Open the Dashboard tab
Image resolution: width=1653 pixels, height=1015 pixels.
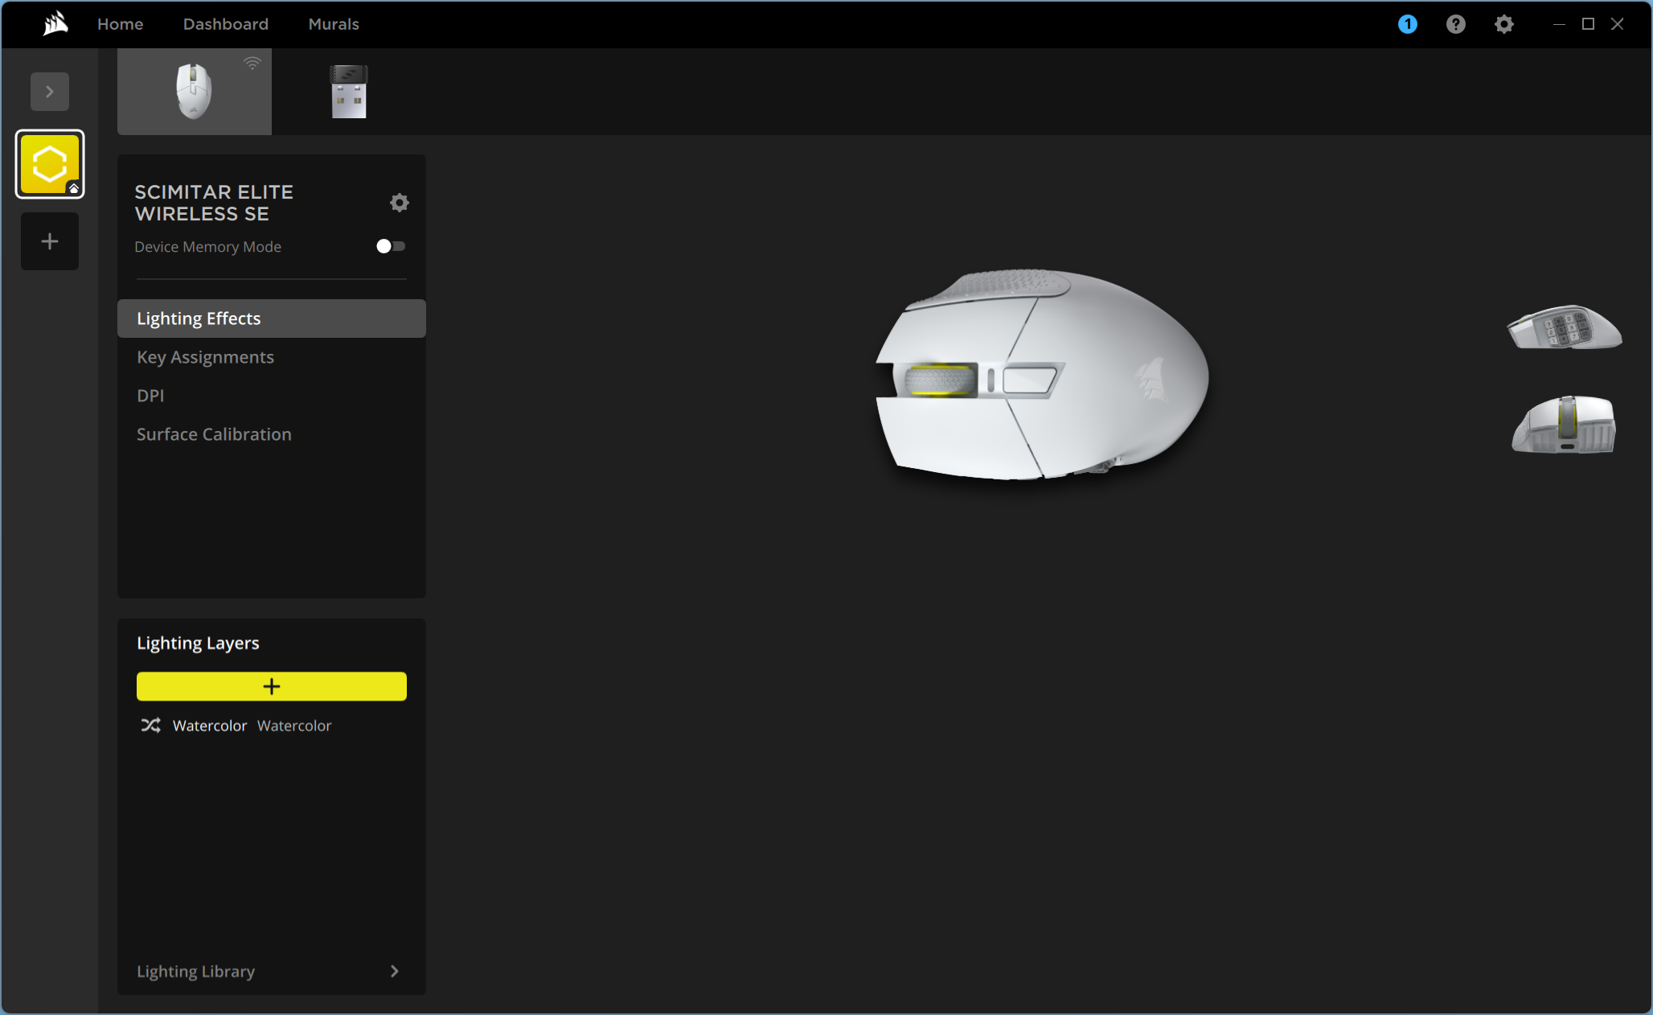pos(226,24)
